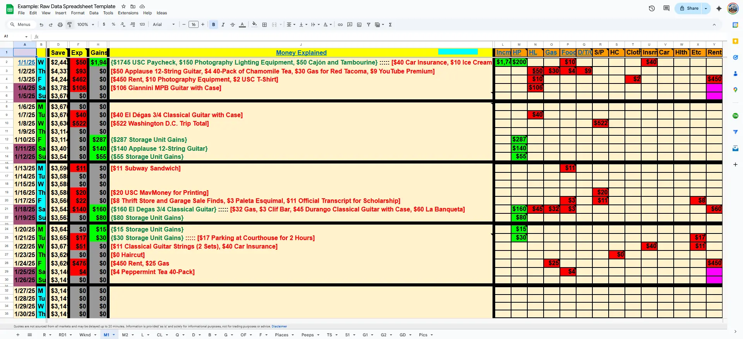Open the Extensions menu
This screenshot has width=743, height=339.
click(x=128, y=13)
